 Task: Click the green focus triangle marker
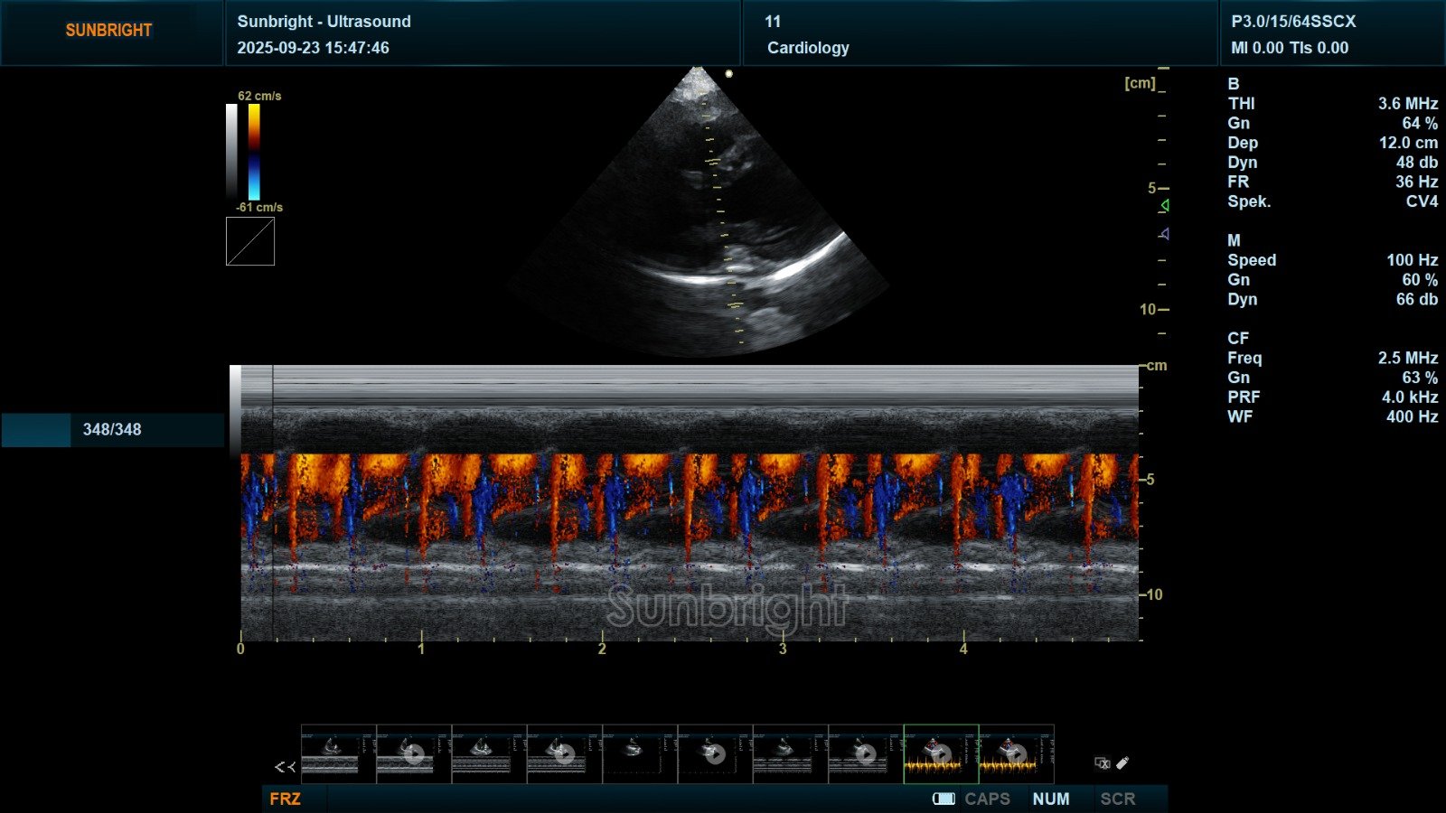point(1165,206)
